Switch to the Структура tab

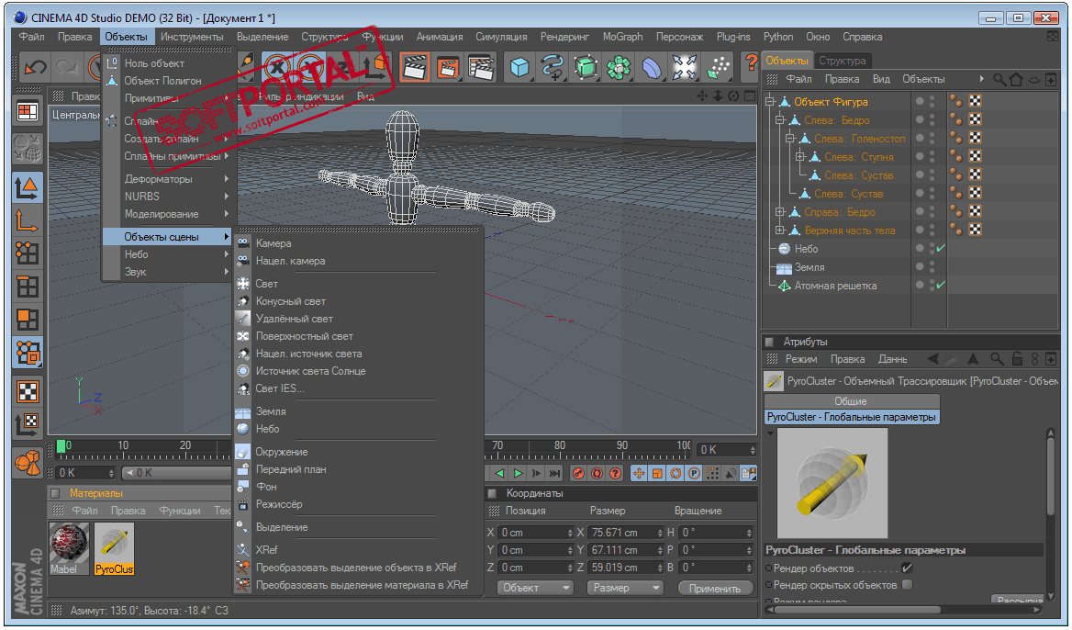click(843, 61)
